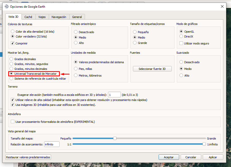Open the General tab

point(77,17)
